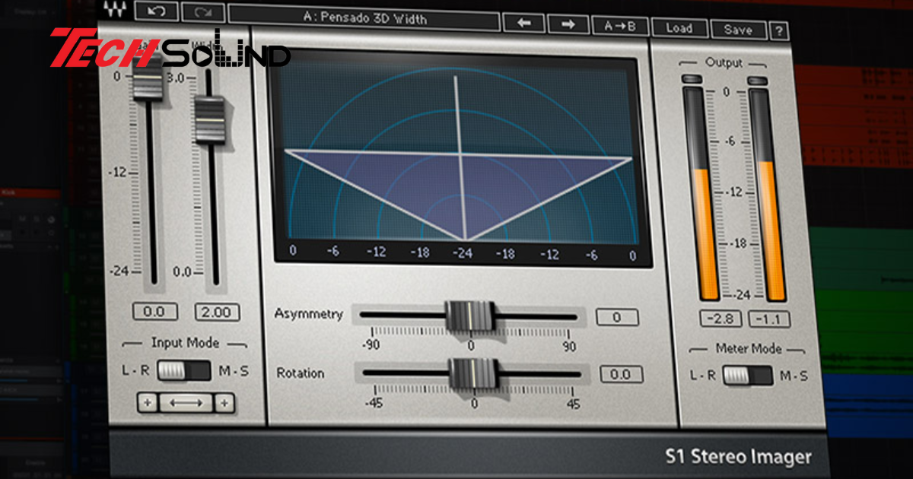Viewport: 913px width, 479px height.
Task: Click the "Rotation" label
Action: click(x=300, y=373)
